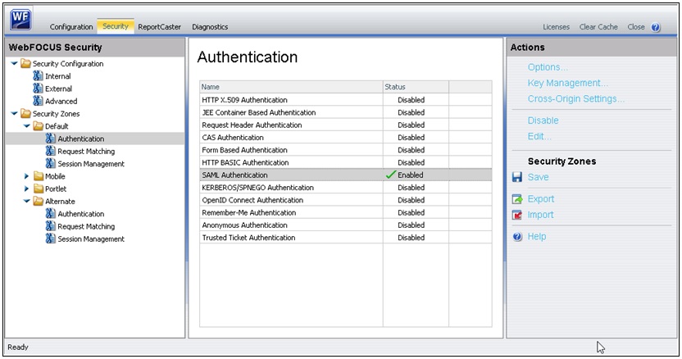
Task: Click the Mobile zone folder icon
Action: (x=39, y=176)
